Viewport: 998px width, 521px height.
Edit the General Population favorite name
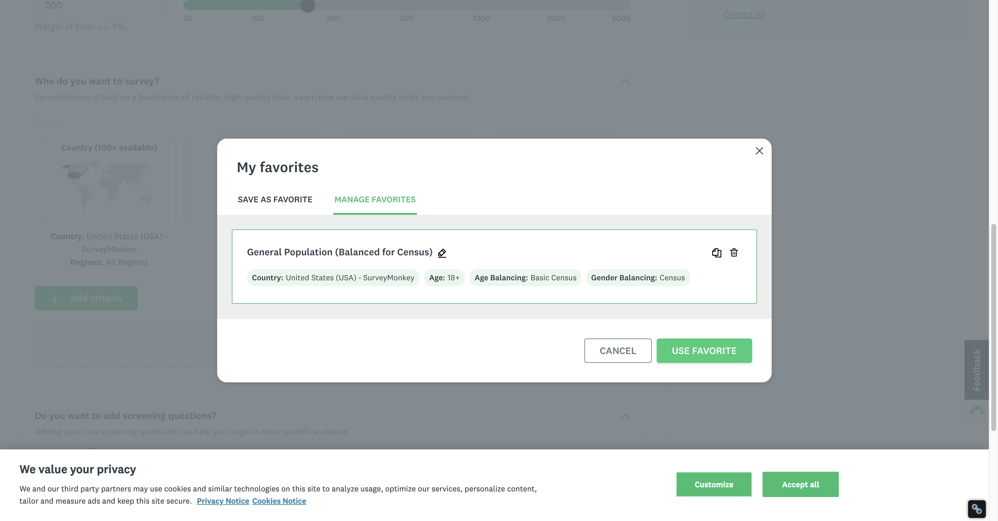[442, 253]
